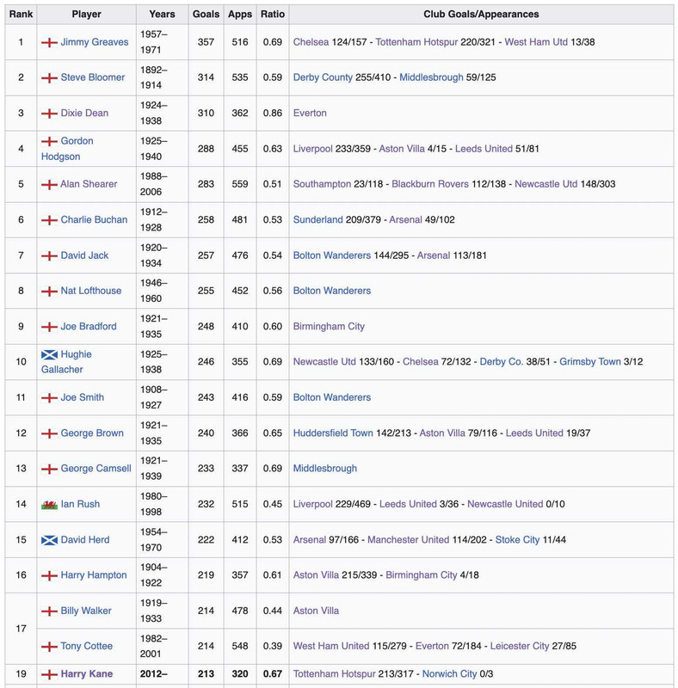Click the Club Goals/Appearances column header

pos(481,14)
